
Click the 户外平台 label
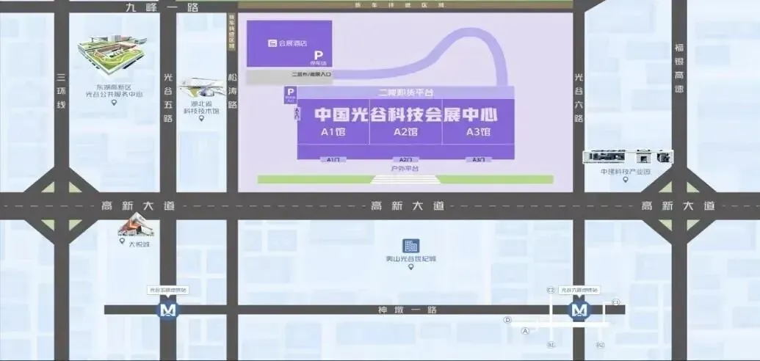[x=405, y=169]
